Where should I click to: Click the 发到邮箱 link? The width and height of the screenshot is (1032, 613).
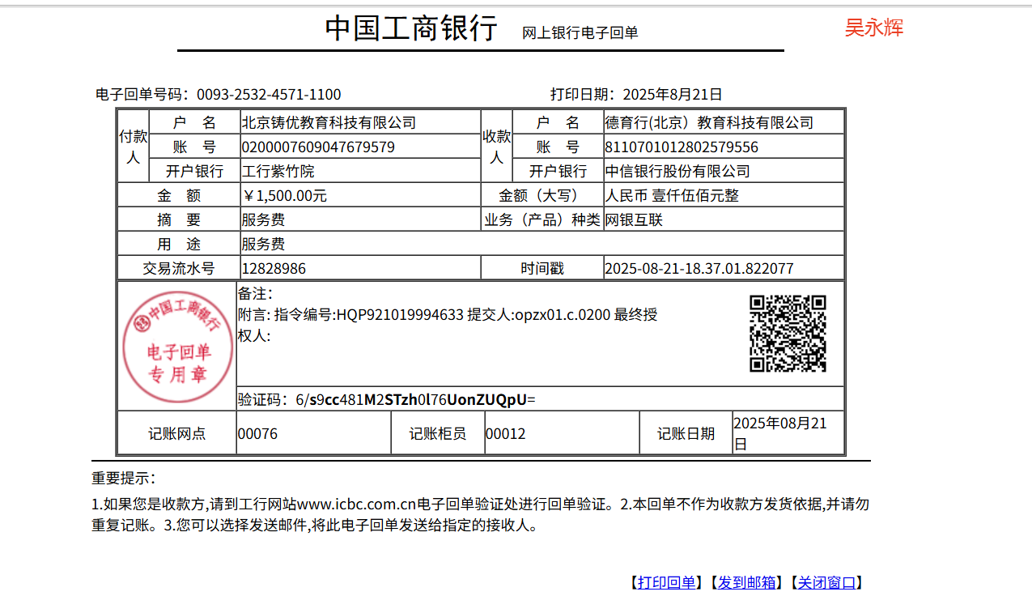point(747,582)
